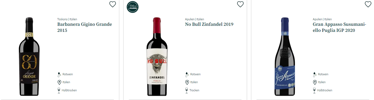
Task: Click Rotwein drop icon in Gran Appasso card
Action: point(315,74)
